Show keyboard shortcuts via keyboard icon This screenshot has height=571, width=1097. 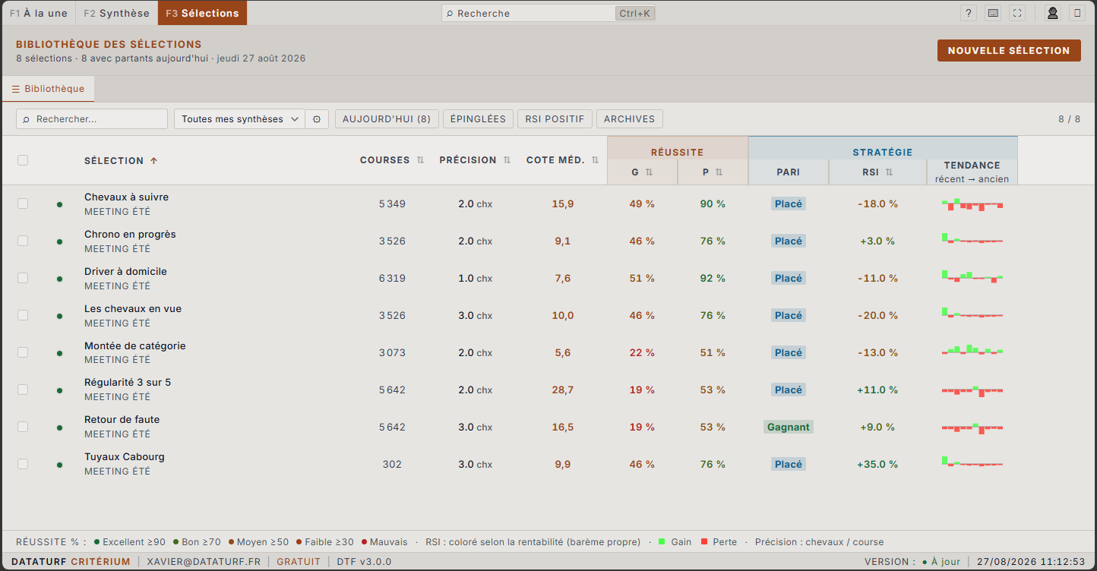993,13
